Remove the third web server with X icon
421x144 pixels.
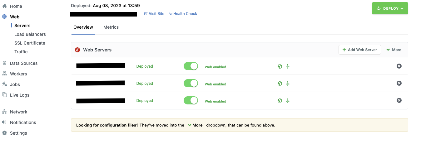pos(399,100)
